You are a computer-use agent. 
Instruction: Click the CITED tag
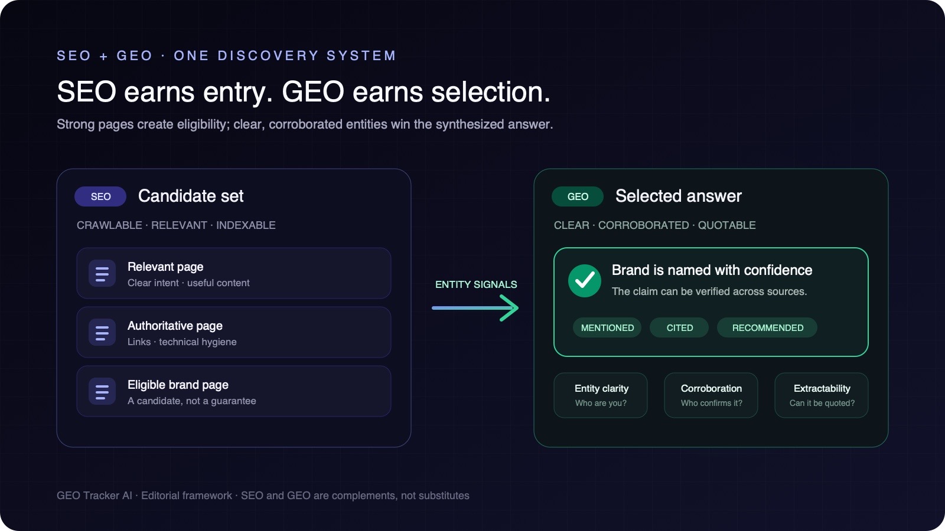679,327
